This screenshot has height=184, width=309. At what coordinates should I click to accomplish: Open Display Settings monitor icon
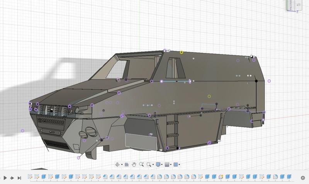coord(158,164)
